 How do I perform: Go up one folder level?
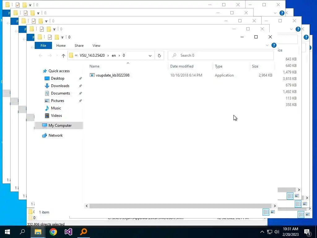(63, 55)
